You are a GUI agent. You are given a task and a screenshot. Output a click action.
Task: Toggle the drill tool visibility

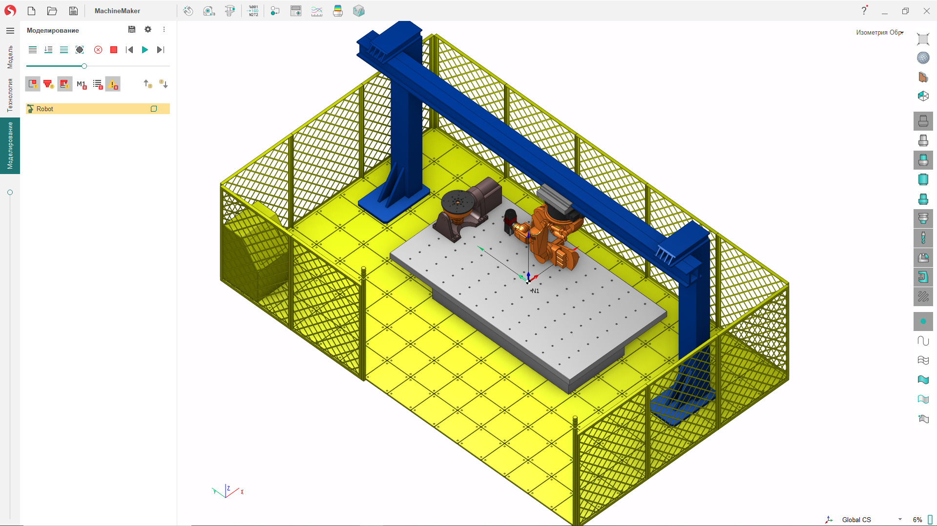[x=923, y=238]
